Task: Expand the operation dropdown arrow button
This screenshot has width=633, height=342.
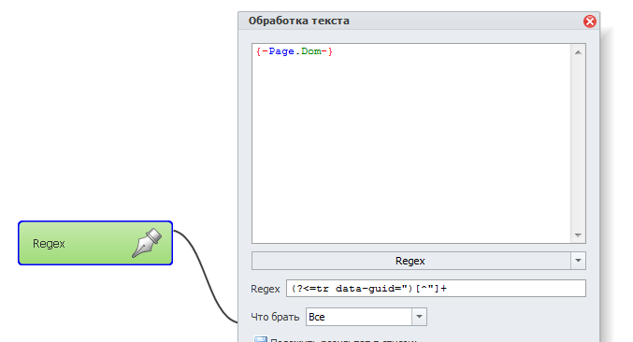Action: pyautogui.click(x=578, y=261)
